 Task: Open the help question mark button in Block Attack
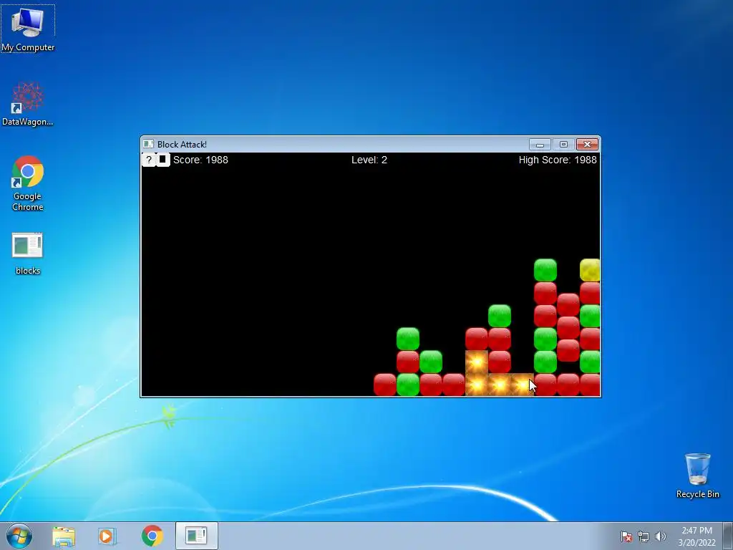[x=149, y=160]
